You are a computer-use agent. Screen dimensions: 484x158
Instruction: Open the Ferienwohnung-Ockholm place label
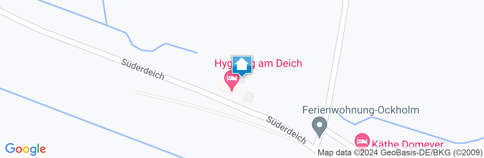361,110
